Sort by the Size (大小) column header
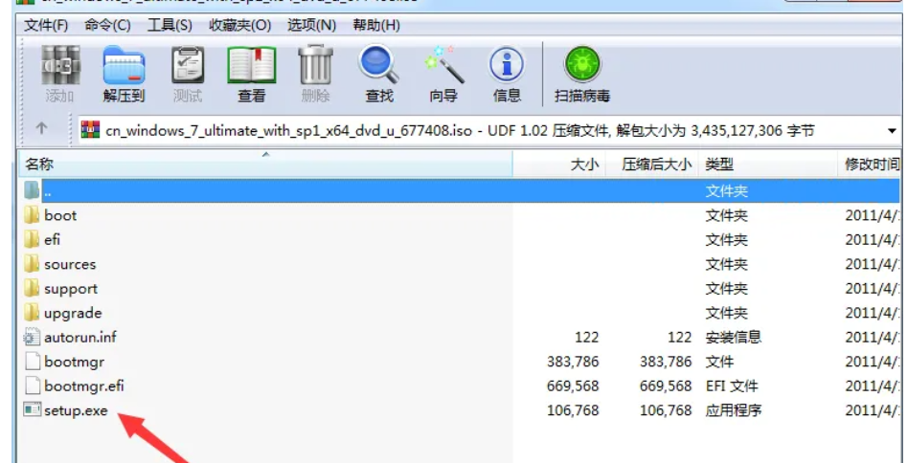The height and width of the screenshot is (463, 907). coord(559,165)
